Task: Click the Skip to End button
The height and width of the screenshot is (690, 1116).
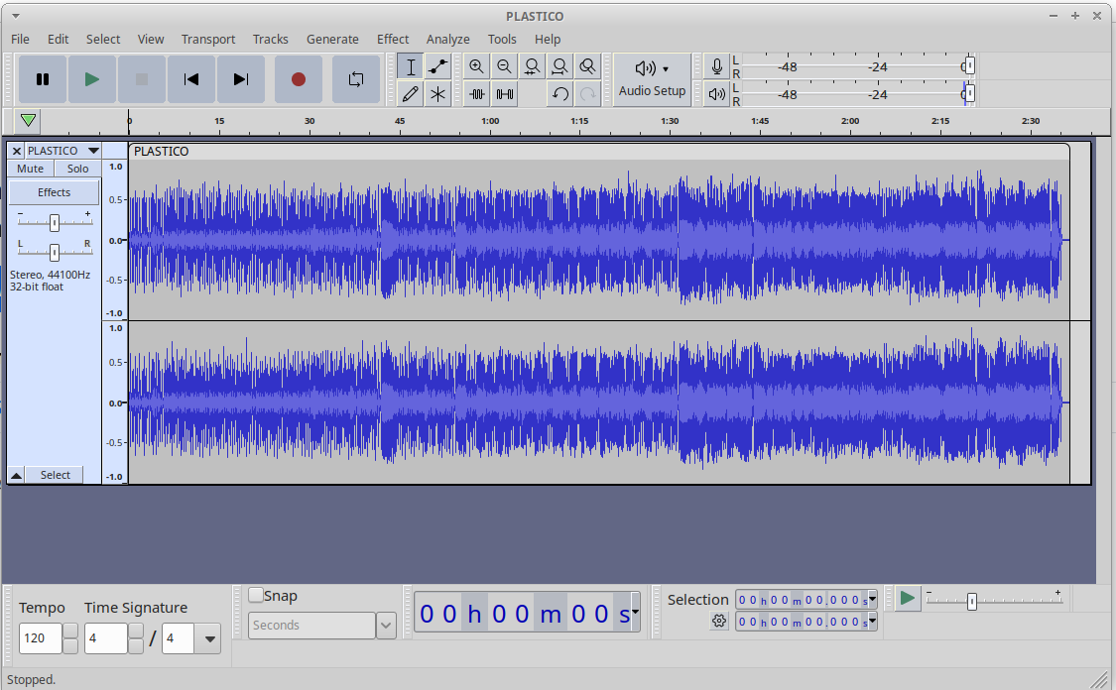Action: click(241, 79)
